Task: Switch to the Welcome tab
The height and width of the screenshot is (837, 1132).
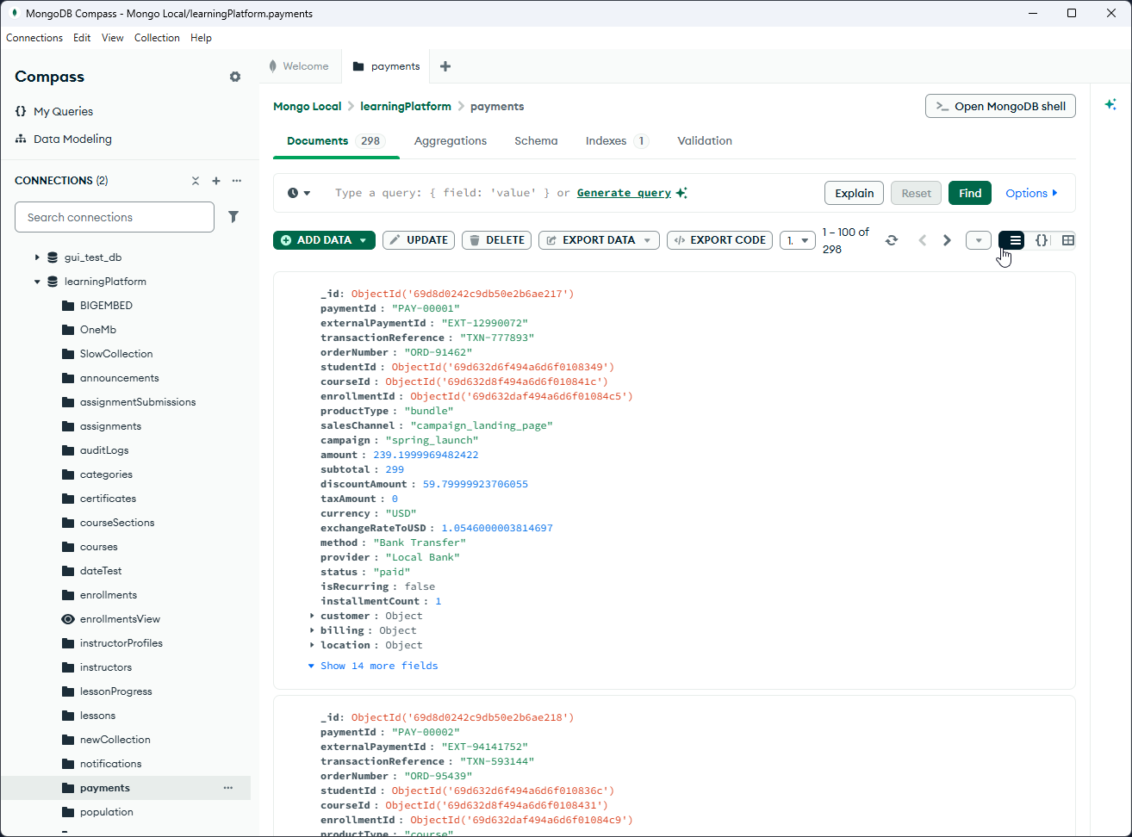Action: pyautogui.click(x=300, y=66)
